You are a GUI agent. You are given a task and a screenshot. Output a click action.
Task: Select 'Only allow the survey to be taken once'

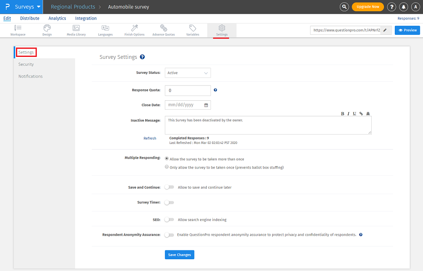pos(167,167)
